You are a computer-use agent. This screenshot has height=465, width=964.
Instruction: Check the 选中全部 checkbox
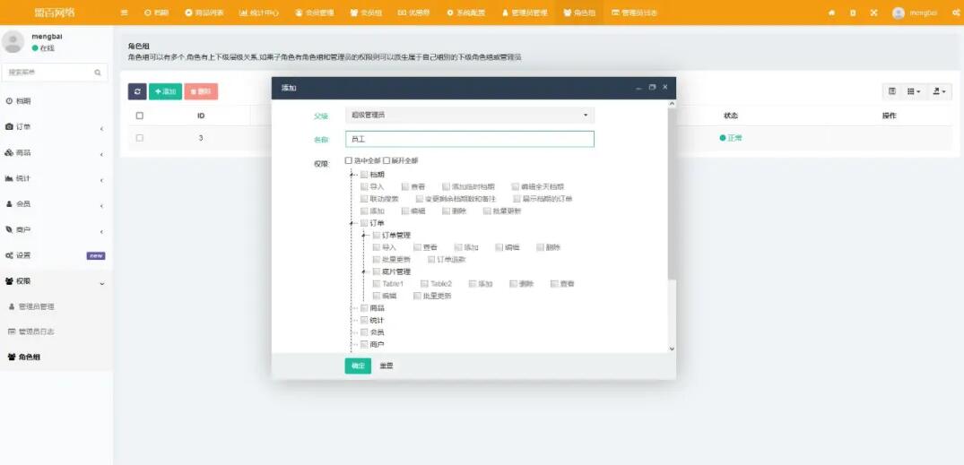click(349, 160)
